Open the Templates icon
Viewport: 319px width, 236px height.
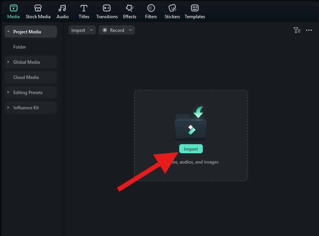point(195,8)
